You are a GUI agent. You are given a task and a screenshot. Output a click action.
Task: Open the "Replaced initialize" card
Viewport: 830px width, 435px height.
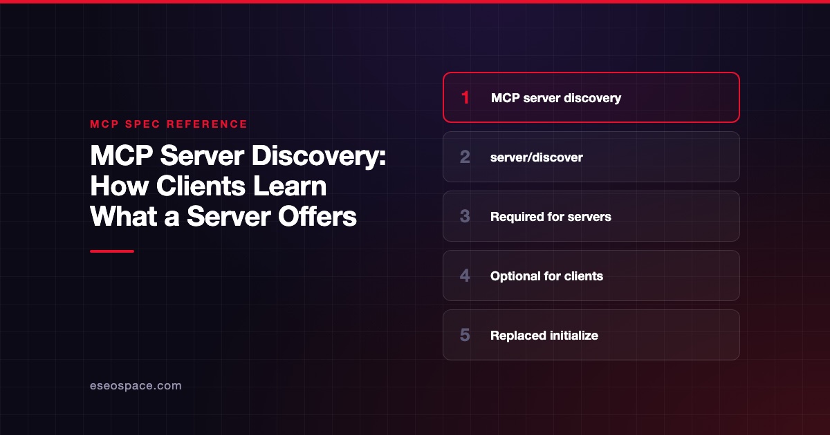click(x=591, y=335)
